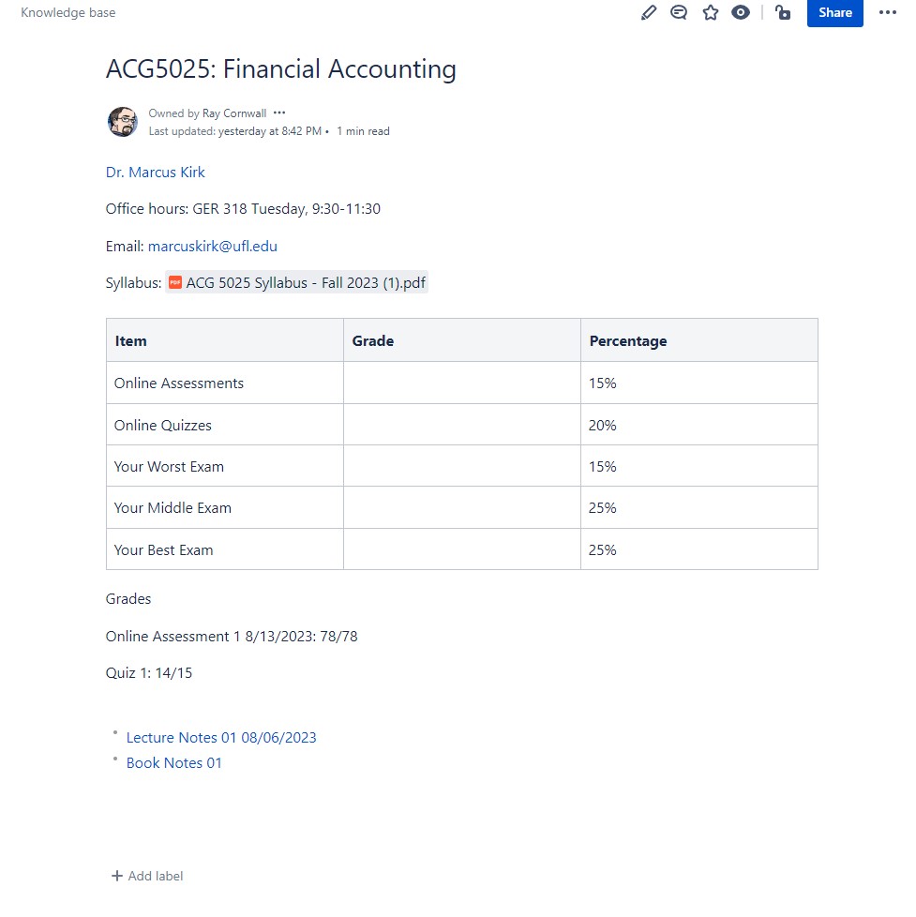Screen dimensions: 916x917
Task: Open Book Notes 01 link
Action: click(x=173, y=762)
